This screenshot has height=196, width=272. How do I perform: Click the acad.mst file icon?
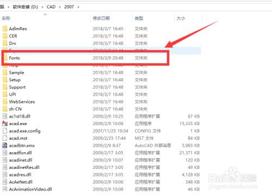tap(5, 138)
